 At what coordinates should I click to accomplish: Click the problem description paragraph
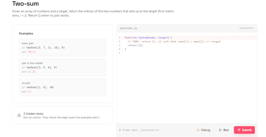point(93,13)
